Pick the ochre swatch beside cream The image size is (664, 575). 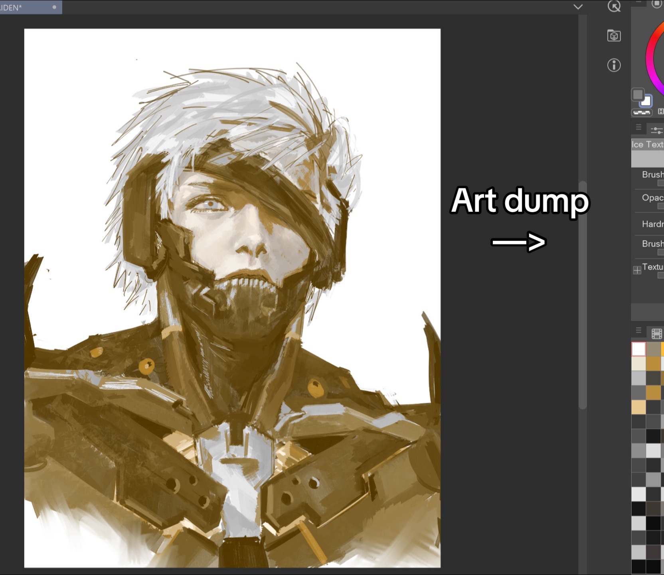[654, 364]
